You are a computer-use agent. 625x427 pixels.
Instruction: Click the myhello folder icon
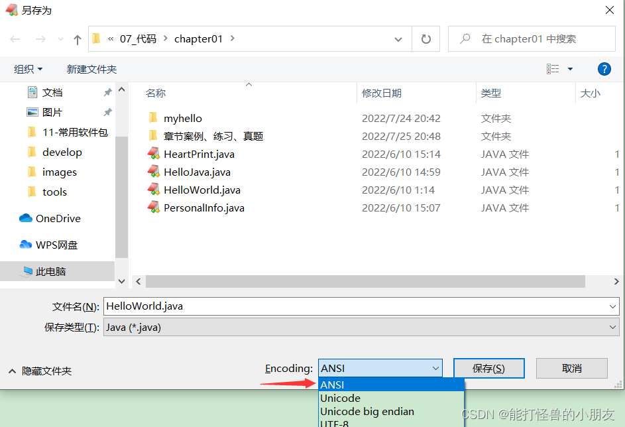pos(153,118)
